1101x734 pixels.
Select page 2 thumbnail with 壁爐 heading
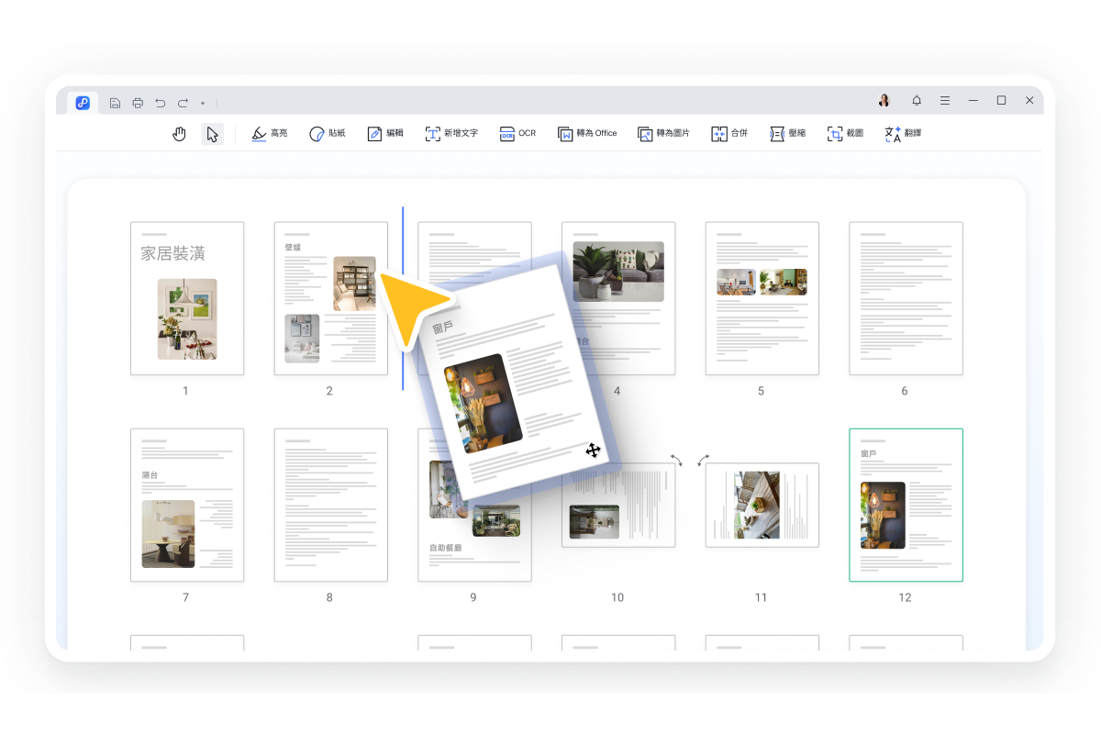[x=331, y=298]
